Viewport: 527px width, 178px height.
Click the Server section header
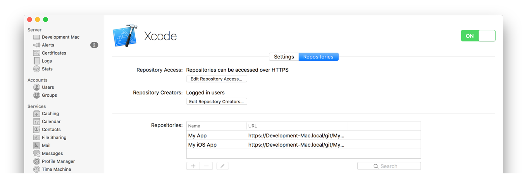click(34, 30)
